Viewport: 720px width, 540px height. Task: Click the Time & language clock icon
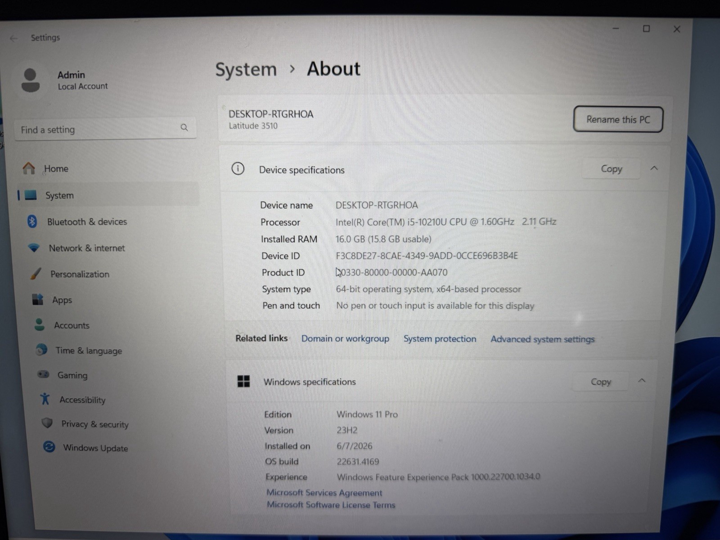(x=41, y=350)
